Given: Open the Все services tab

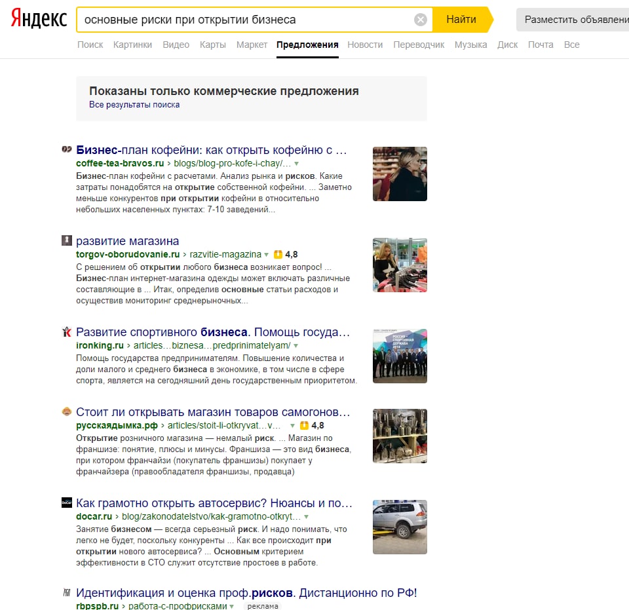Looking at the screenshot, I should (x=571, y=45).
